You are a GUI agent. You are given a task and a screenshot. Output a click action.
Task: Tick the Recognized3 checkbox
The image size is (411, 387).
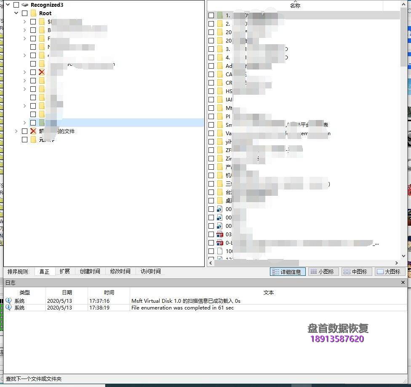(16, 5)
